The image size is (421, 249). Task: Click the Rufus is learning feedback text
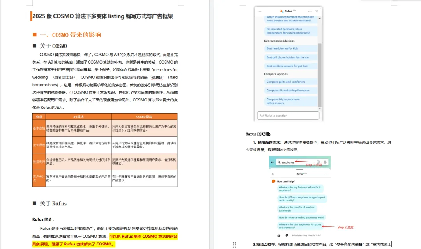[306, 235]
